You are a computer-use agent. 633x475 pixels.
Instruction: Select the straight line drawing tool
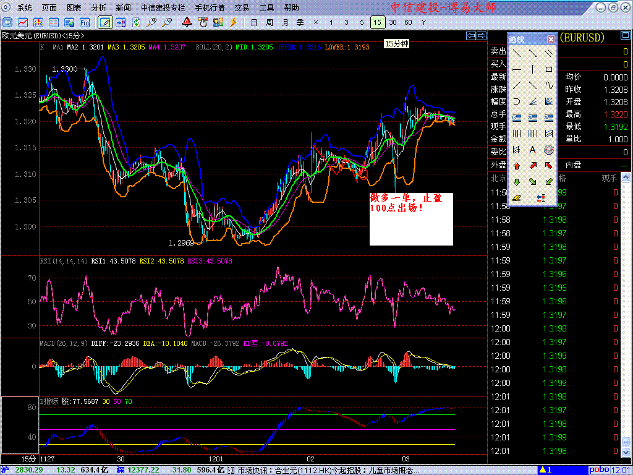(517, 53)
